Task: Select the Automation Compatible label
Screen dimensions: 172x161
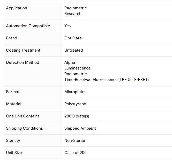Action: pos(28,26)
